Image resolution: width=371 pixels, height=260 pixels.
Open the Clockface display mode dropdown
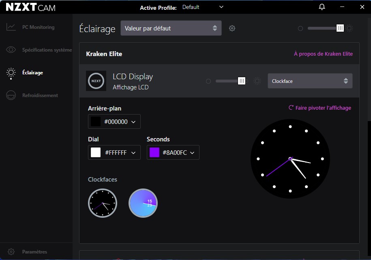310,81
